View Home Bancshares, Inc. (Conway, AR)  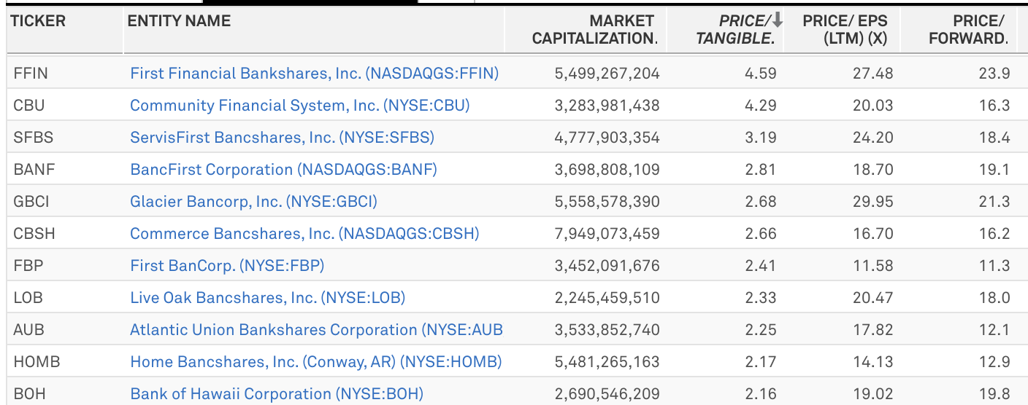[x=315, y=362]
